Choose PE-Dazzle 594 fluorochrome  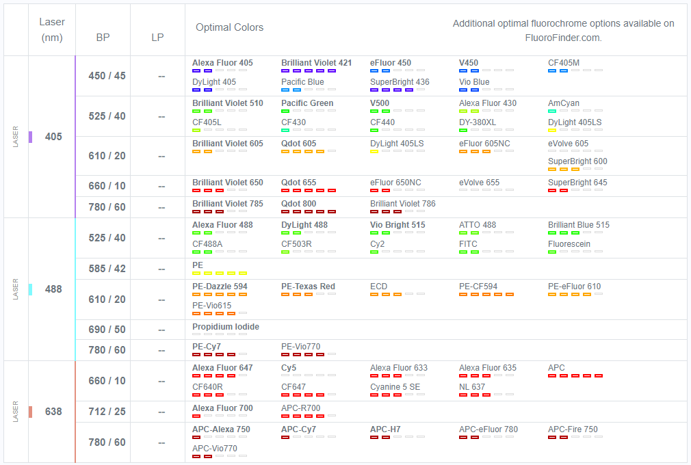(220, 287)
